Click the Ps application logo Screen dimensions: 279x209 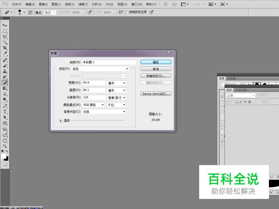[5, 4]
